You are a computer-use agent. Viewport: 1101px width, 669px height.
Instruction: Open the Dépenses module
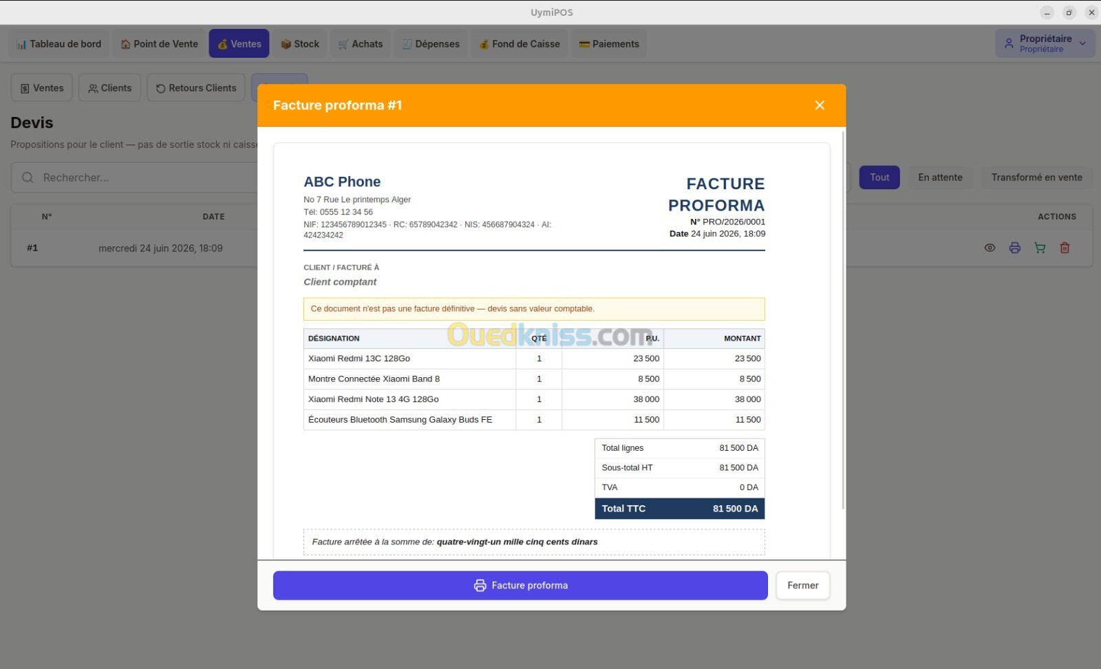(430, 43)
